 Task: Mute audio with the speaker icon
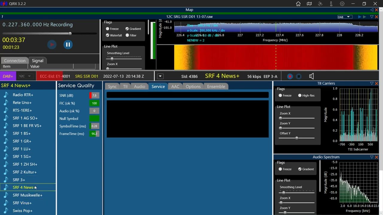(311, 76)
